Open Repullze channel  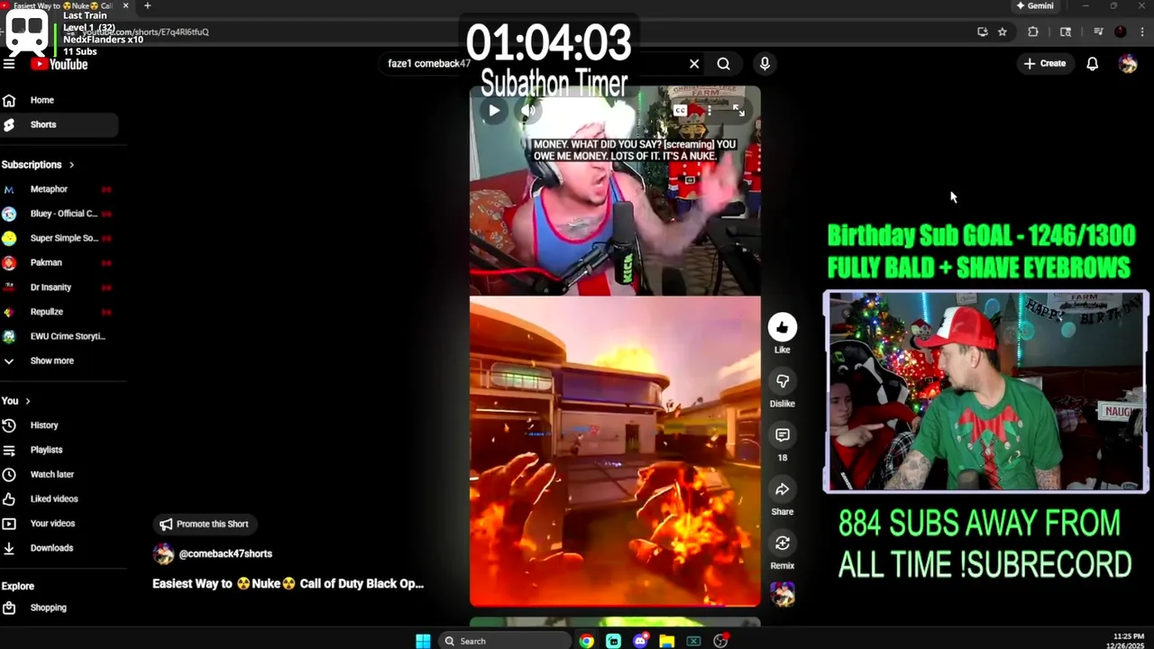59,312
